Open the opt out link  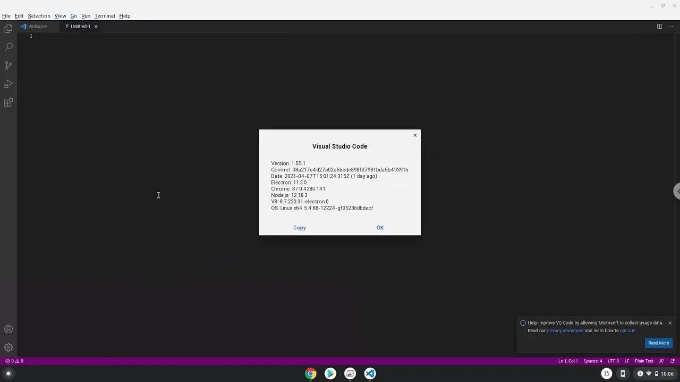pyautogui.click(x=627, y=331)
